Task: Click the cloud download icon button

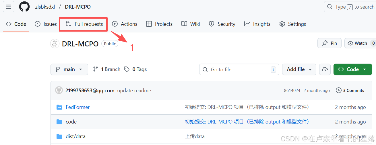Action: click(x=325, y=69)
